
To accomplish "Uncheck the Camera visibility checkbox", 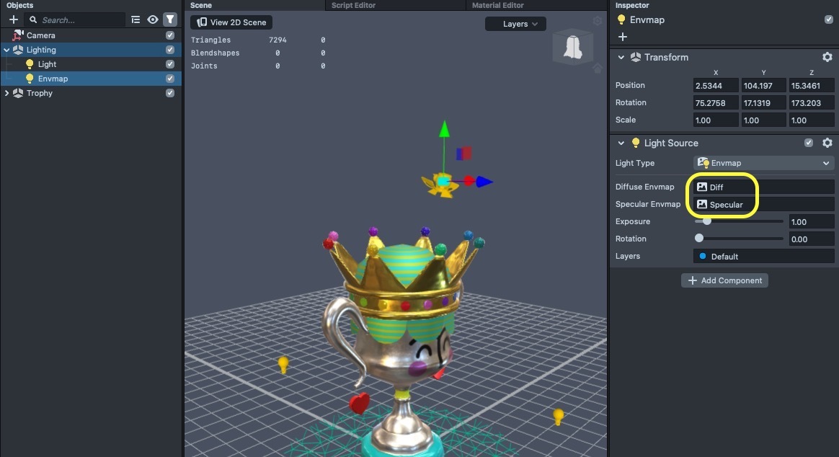I will [170, 35].
